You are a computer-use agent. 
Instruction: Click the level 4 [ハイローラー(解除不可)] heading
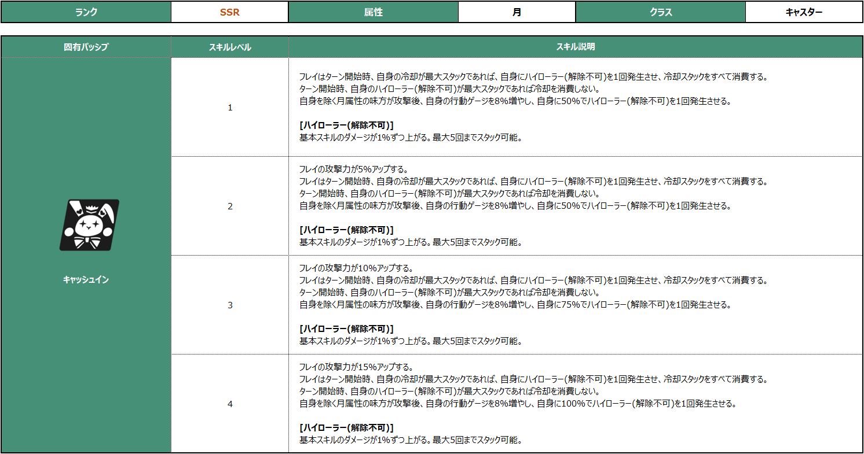pos(346,427)
